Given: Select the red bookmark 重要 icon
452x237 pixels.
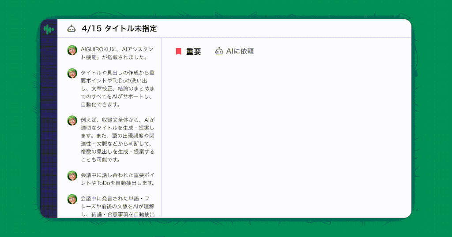Looking at the screenshot, I should click(x=178, y=51).
